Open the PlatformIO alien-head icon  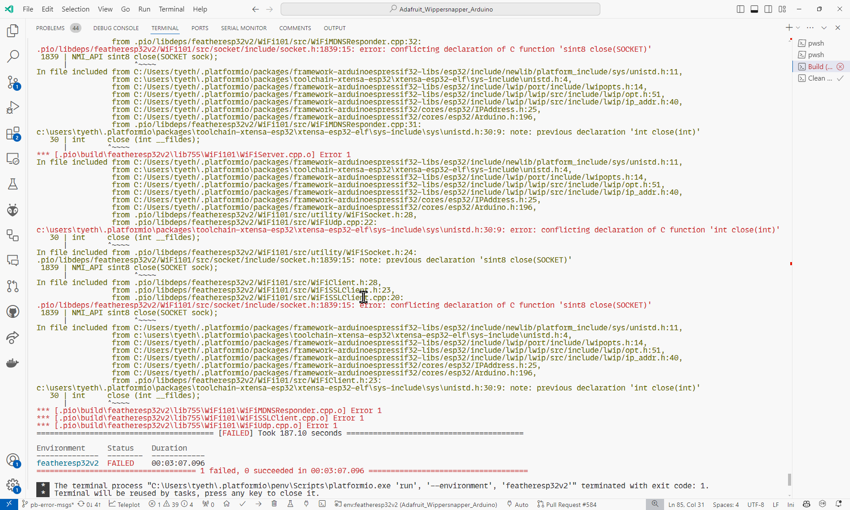click(13, 210)
